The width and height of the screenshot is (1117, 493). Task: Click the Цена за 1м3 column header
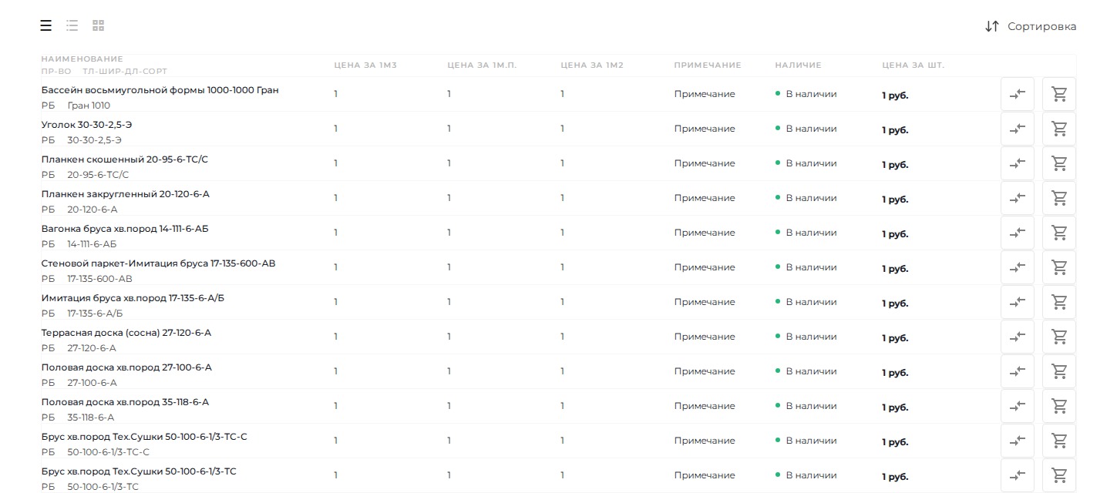[x=365, y=65]
